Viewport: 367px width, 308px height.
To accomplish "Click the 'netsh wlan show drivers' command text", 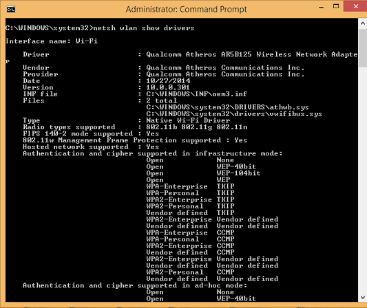I will (x=144, y=28).
